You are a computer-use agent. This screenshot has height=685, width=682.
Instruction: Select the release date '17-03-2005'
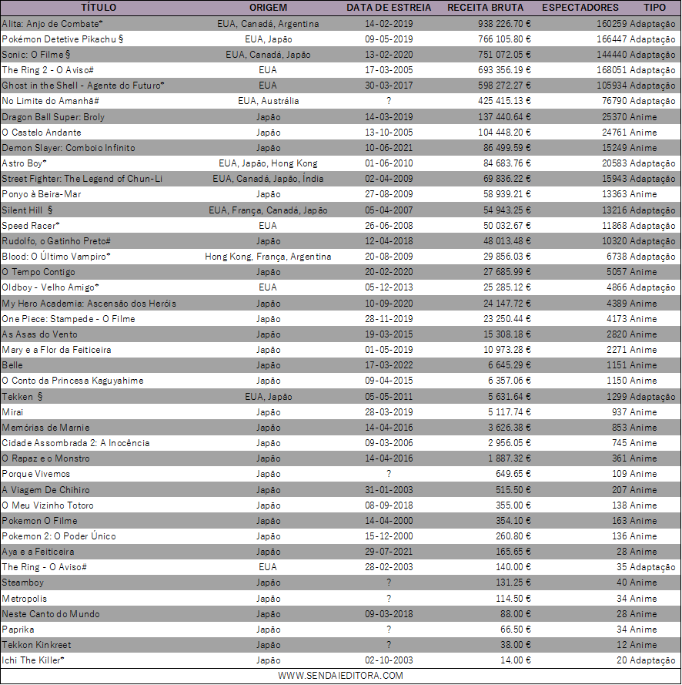pos(389,70)
